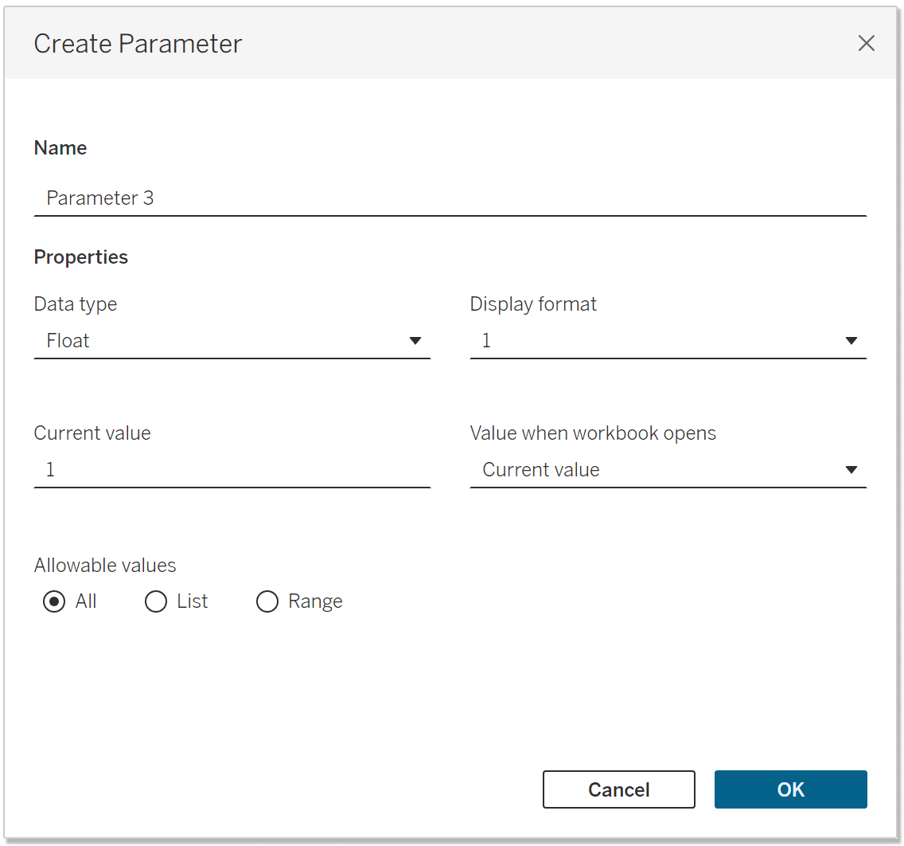This screenshot has height=846, width=904.
Task: Edit the Name field containing Parameter 3
Action: [x=450, y=198]
